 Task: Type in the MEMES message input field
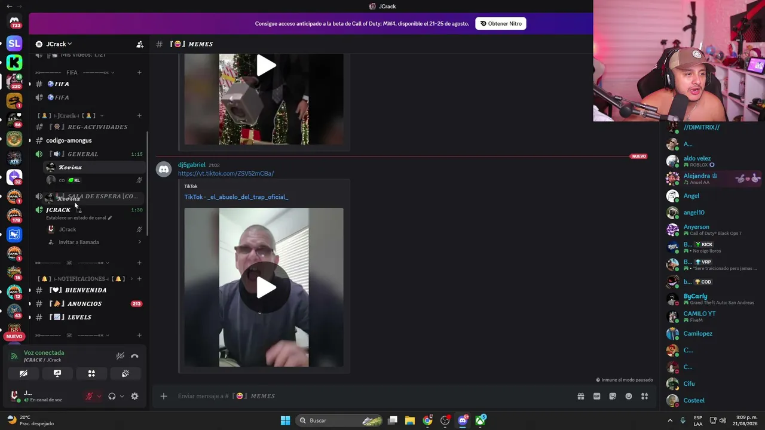coord(371,396)
